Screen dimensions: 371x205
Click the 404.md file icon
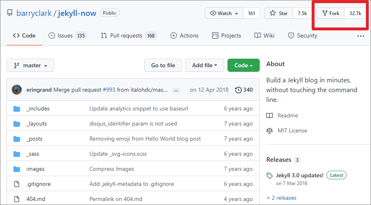[17, 199]
